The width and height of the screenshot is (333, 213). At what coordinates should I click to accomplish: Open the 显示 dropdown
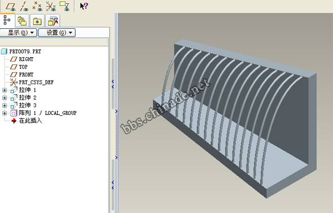tap(18, 33)
